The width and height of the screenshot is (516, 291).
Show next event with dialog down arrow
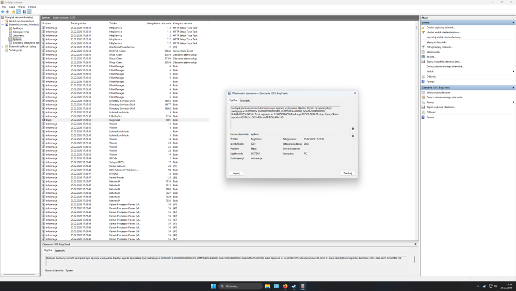coord(353,136)
